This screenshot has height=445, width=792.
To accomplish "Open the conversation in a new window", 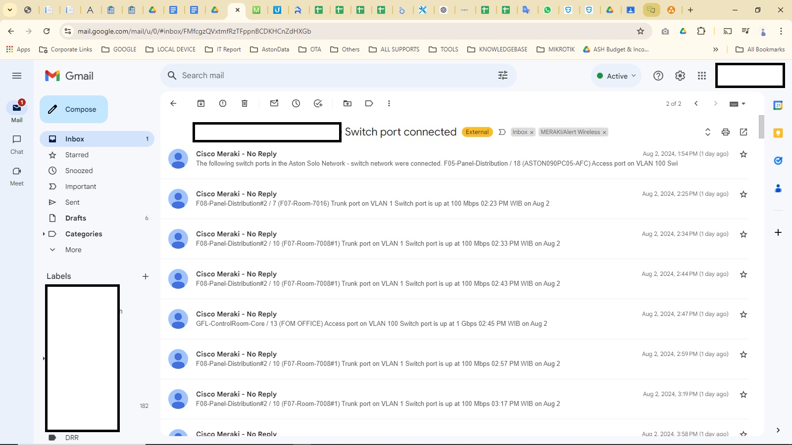I will 743,132.
